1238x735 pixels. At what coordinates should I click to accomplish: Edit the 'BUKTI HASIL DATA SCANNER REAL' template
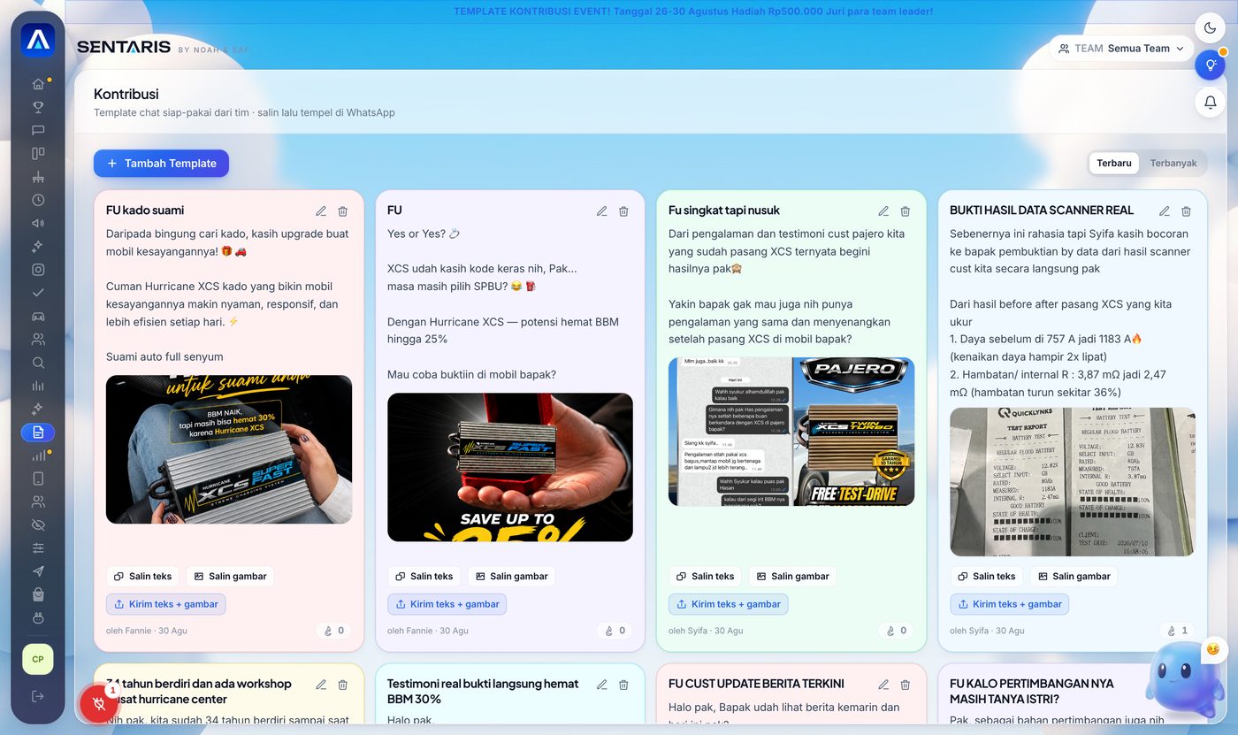[x=1165, y=211]
